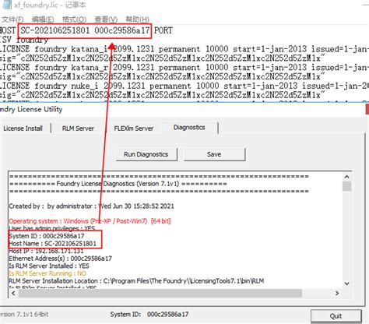Click the Save button
369x324 pixels.
(x=214, y=154)
